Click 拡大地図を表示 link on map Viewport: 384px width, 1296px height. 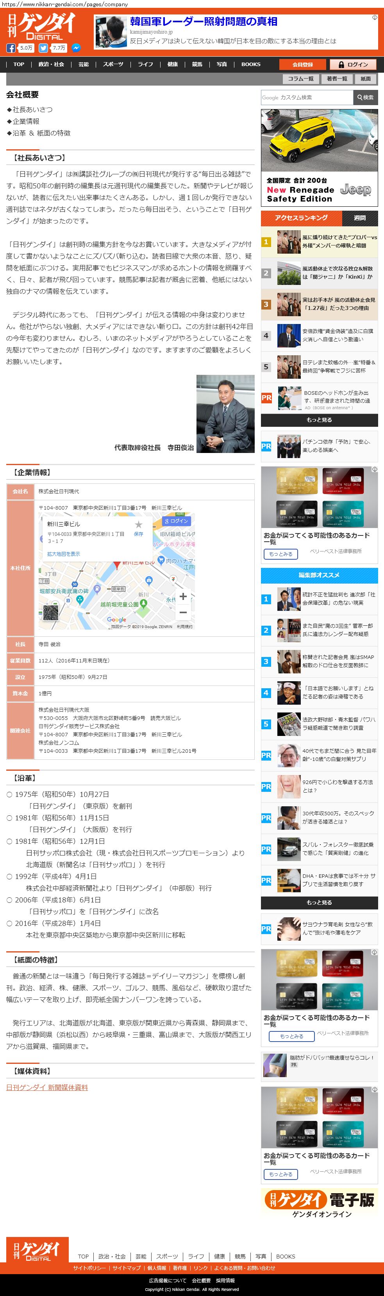tap(63, 554)
